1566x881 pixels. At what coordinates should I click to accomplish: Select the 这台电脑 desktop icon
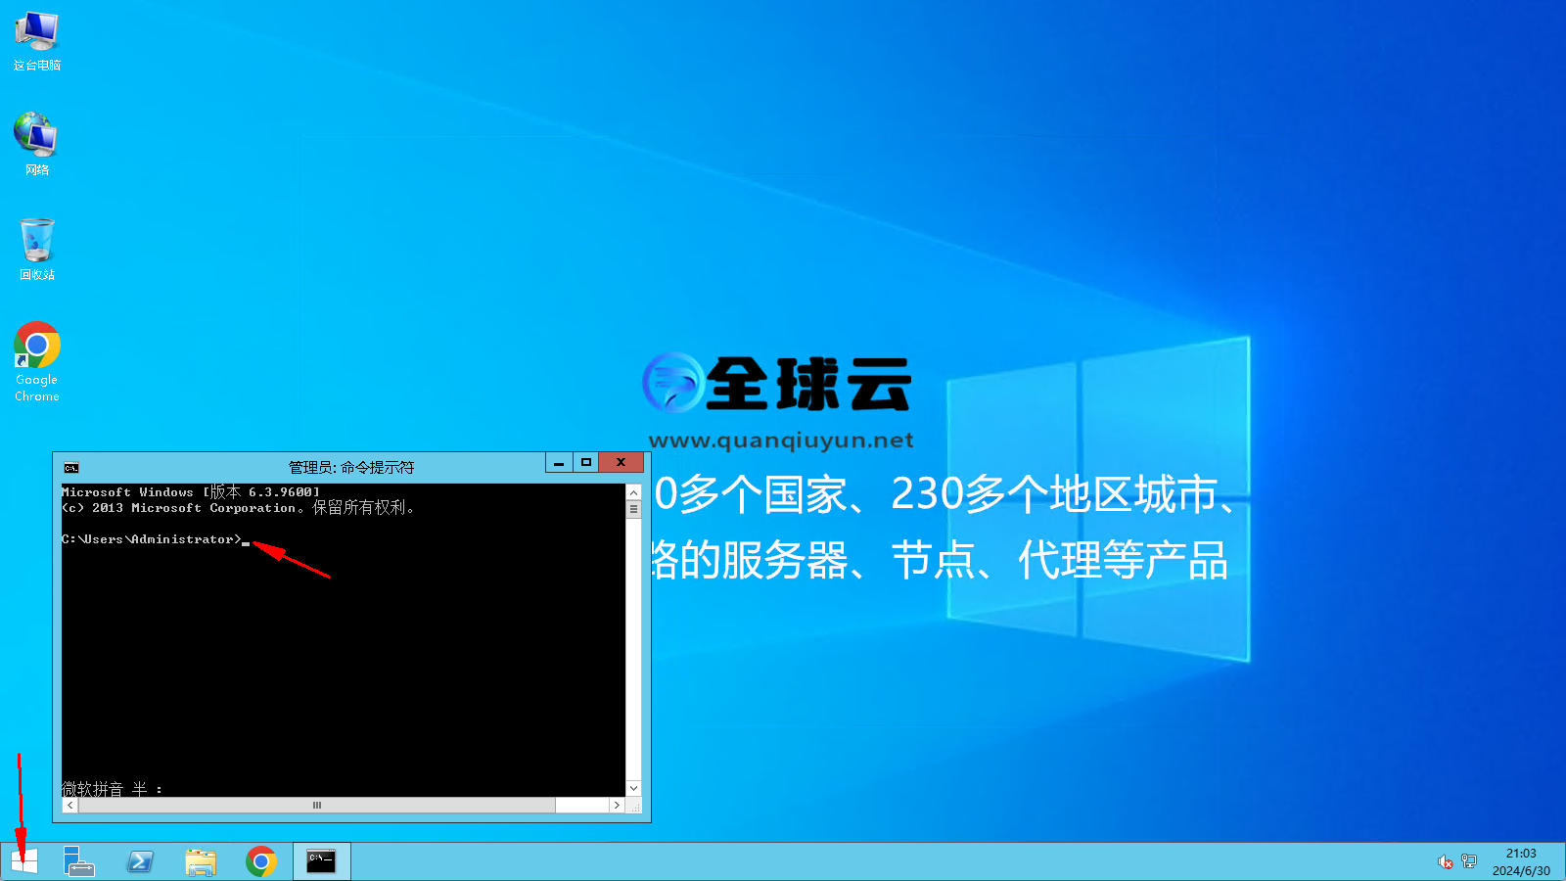37,41
